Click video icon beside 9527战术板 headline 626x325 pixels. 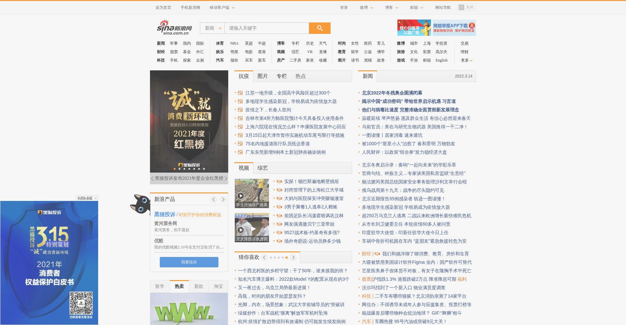click(x=279, y=233)
